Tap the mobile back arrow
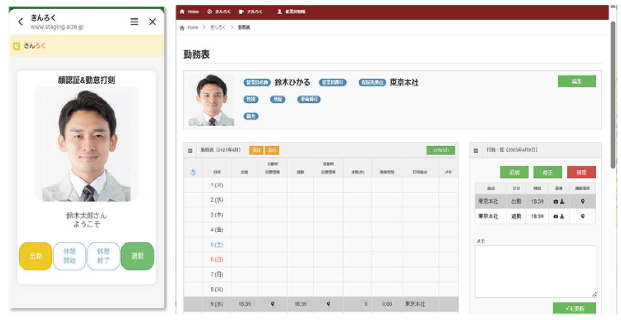Viewport: 621px width, 320px height. (x=21, y=22)
